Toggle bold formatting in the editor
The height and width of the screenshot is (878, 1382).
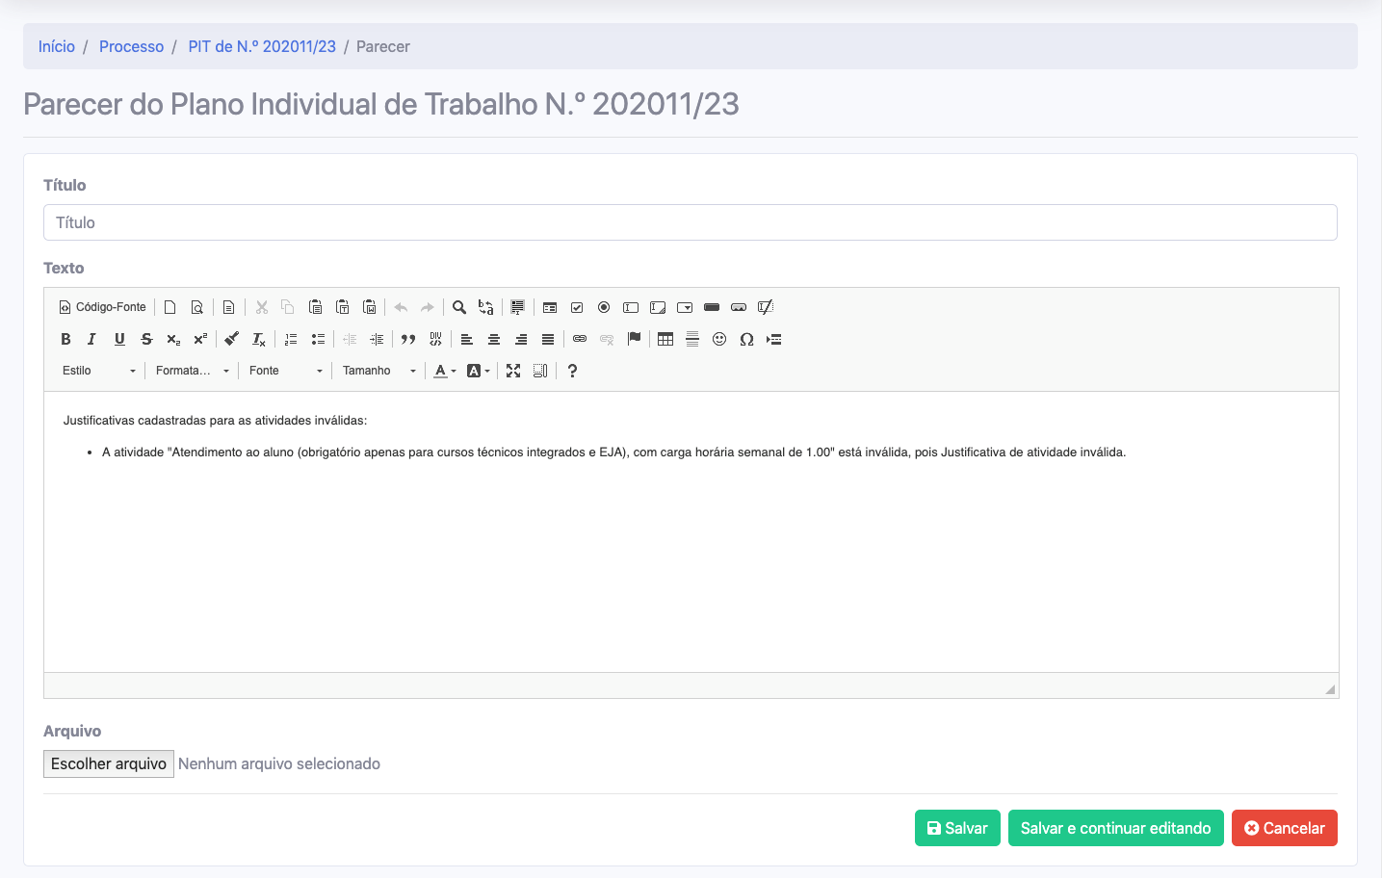65,339
